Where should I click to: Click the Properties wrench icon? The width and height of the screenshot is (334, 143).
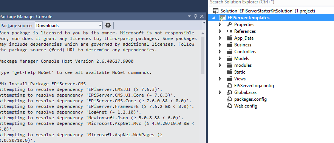click(x=229, y=25)
